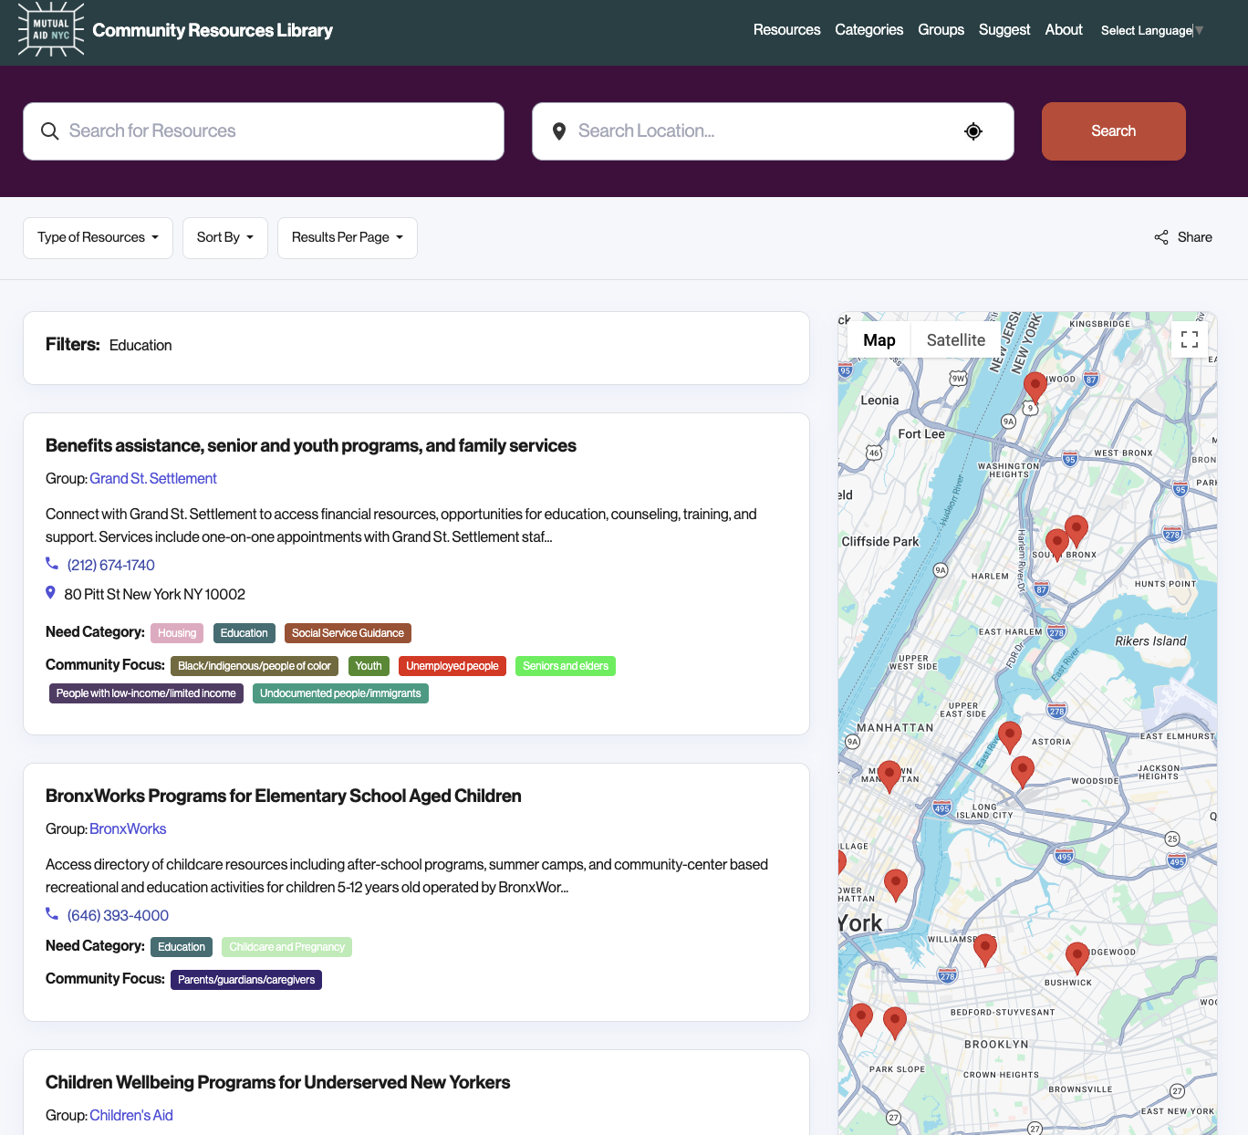Click the current location crosshair icon
This screenshot has width=1248, height=1135.
pos(973,131)
